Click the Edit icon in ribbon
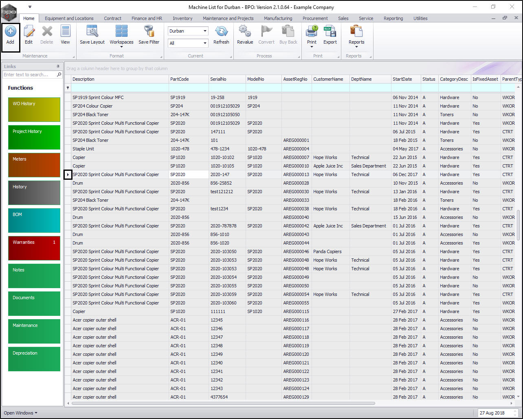Viewport: 523px width, 419px height. point(29,32)
